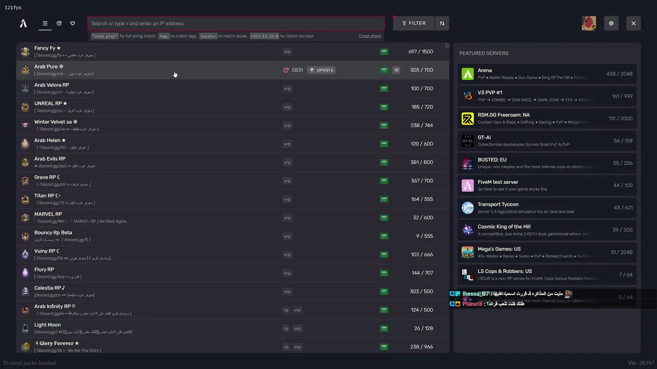657x369 pixels.
Task: Select UNREAL RP server icon
Action: (x=25, y=107)
